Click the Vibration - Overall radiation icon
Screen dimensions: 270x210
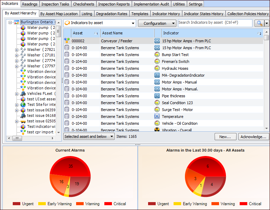coord(157,130)
